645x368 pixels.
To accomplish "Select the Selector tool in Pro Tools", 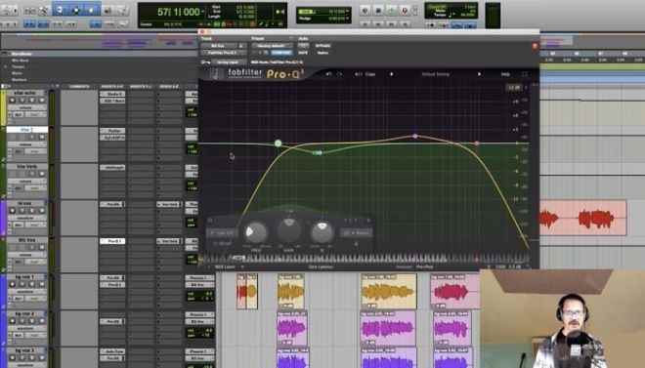I will point(75,11).
